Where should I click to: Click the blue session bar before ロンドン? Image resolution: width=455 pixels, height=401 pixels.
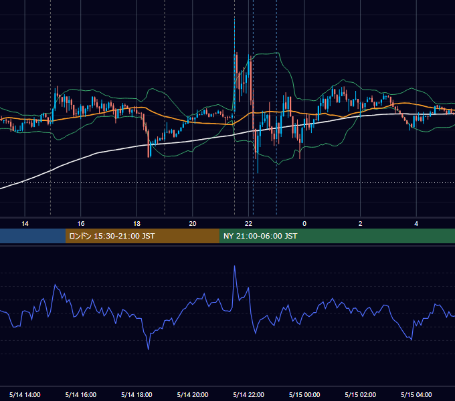[x=33, y=236]
